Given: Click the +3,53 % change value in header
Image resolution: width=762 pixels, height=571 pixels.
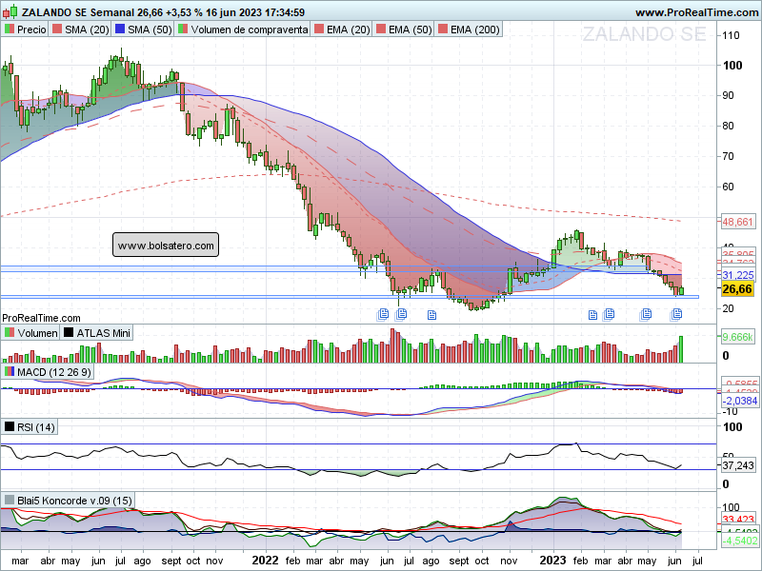Looking at the screenshot, I should 183,12.
